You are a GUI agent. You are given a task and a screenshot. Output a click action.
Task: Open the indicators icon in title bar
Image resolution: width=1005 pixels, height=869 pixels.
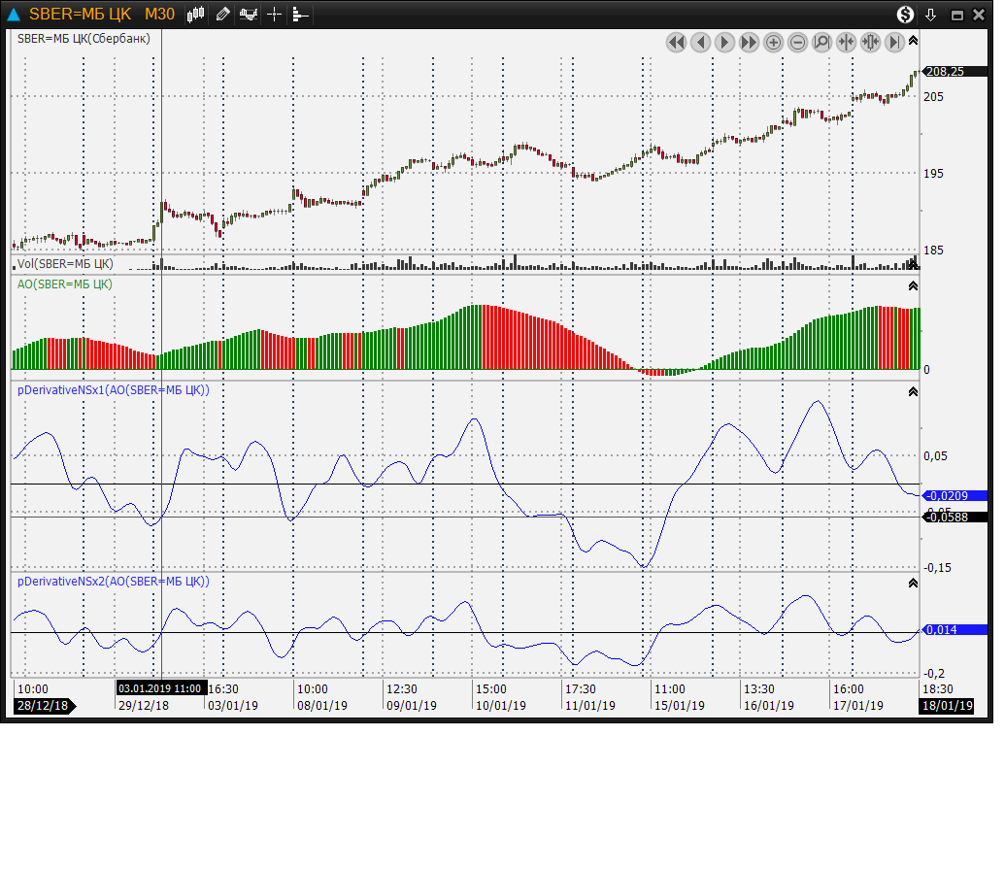[x=249, y=15]
